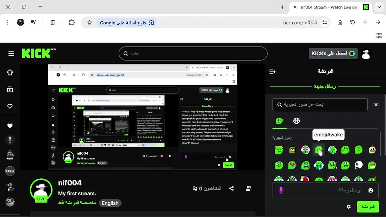The width and height of the screenshot is (386, 217).
Task: Select the devil horns grinning emote
Action: tap(372, 165)
